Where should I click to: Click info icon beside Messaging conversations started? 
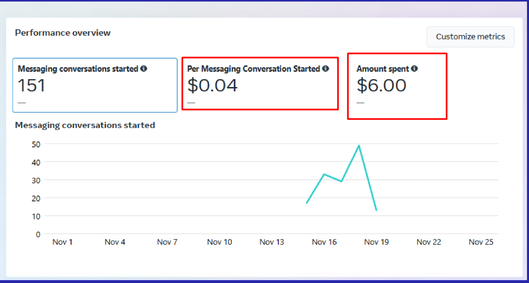click(x=144, y=69)
